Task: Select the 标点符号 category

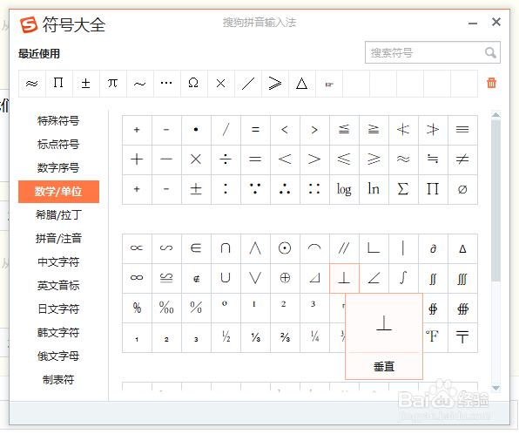Action: tap(58, 145)
